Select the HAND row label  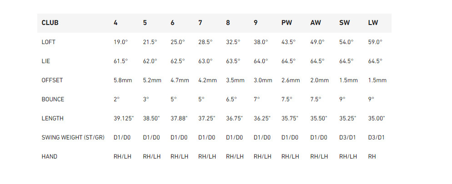(x=49, y=156)
